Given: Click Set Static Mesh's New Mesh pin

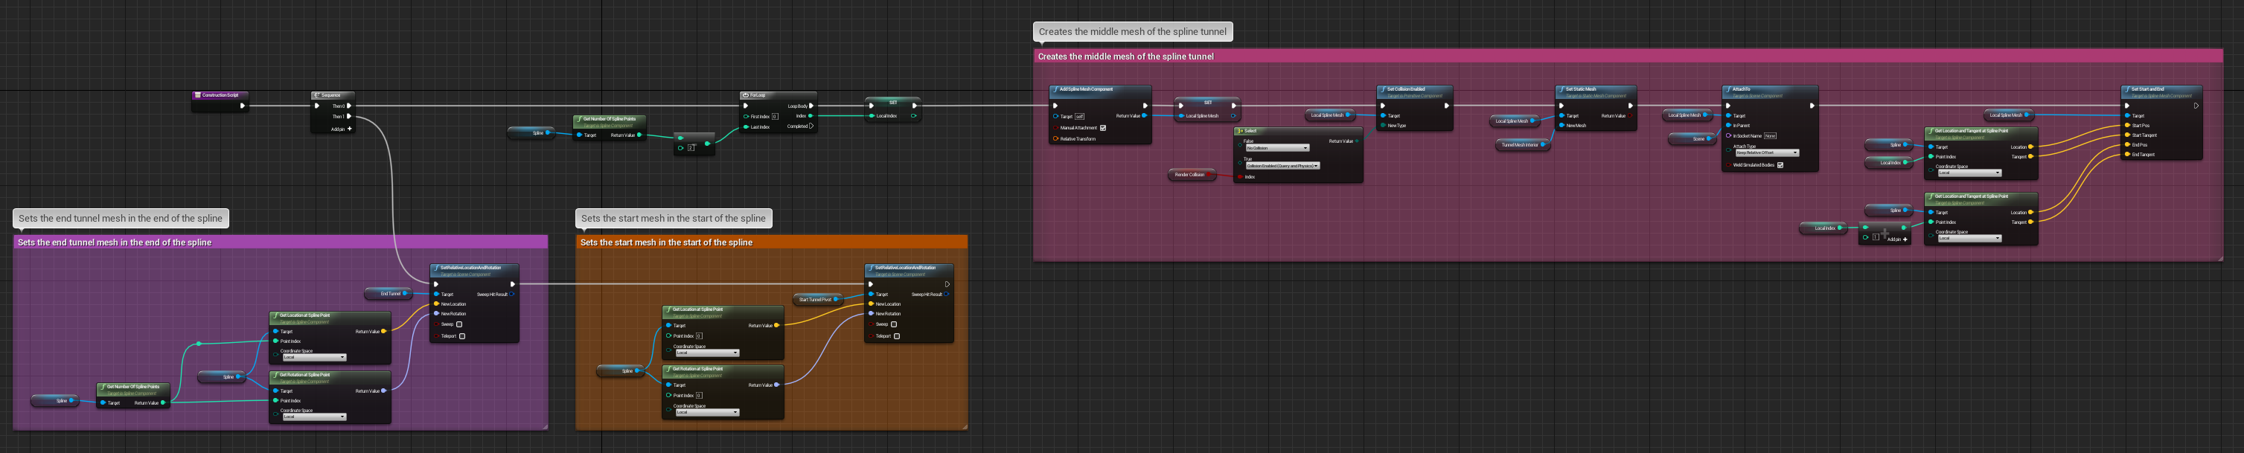Looking at the screenshot, I should point(1561,126).
